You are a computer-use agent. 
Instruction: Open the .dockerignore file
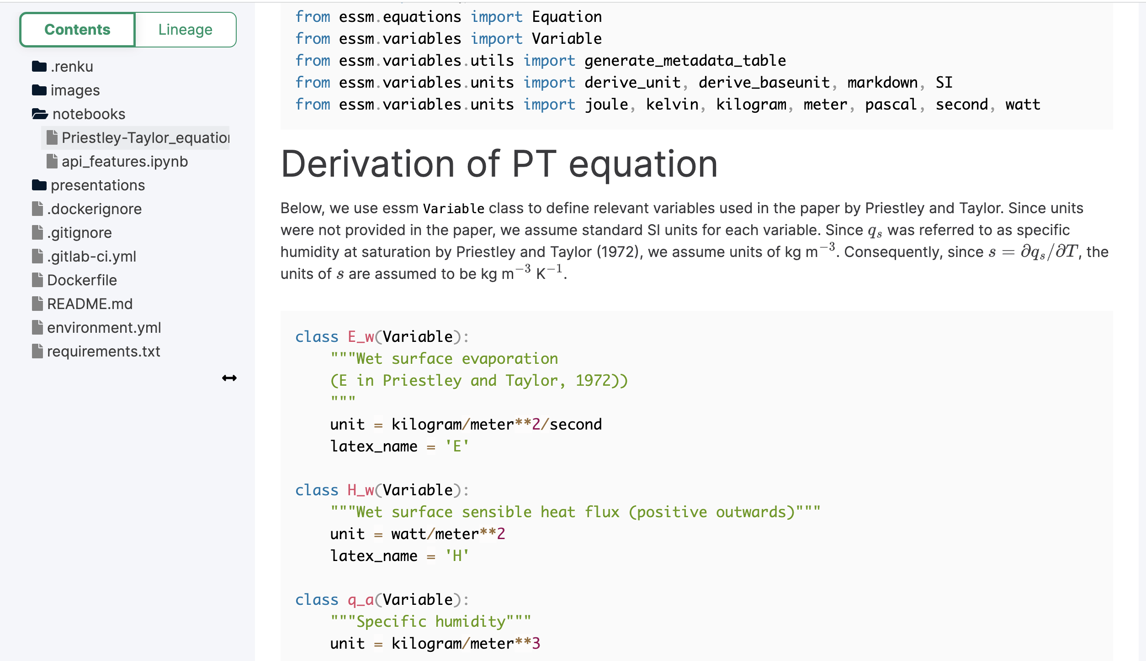95,209
